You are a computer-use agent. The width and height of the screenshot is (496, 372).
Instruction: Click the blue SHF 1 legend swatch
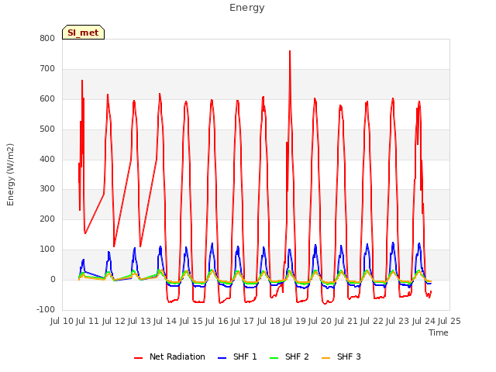(x=222, y=358)
